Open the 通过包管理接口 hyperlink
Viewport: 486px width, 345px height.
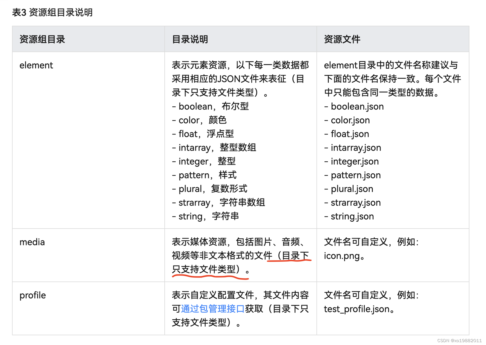coord(212,309)
